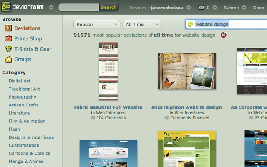
Task: Open the Shop menu
Action: tap(259, 8)
